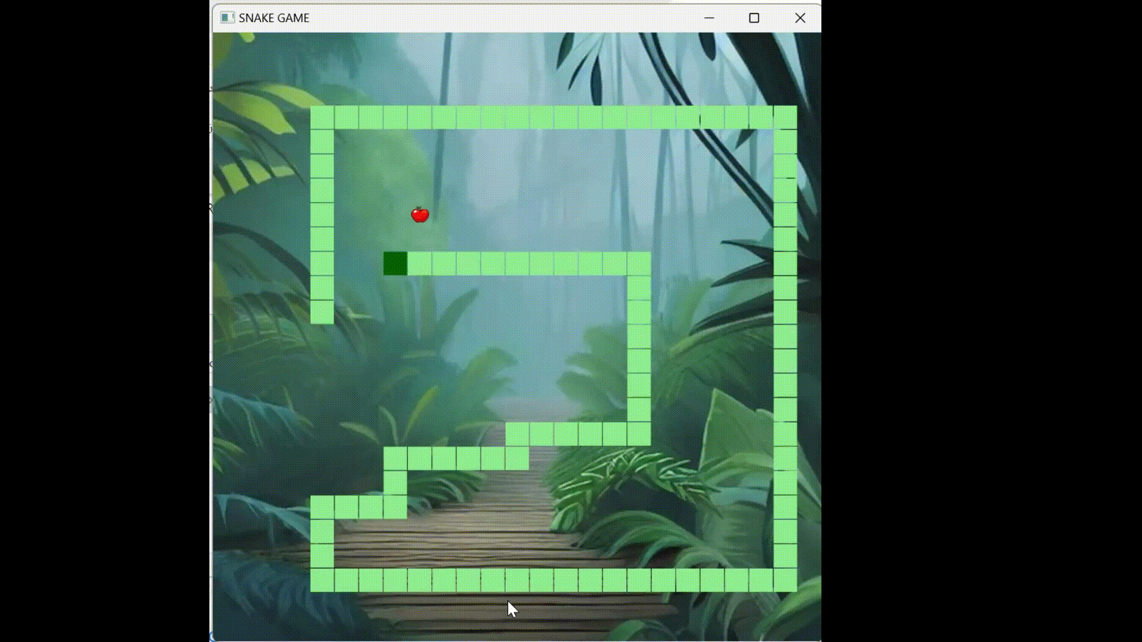Click the snake's top-right corner segment

[x=785, y=117]
